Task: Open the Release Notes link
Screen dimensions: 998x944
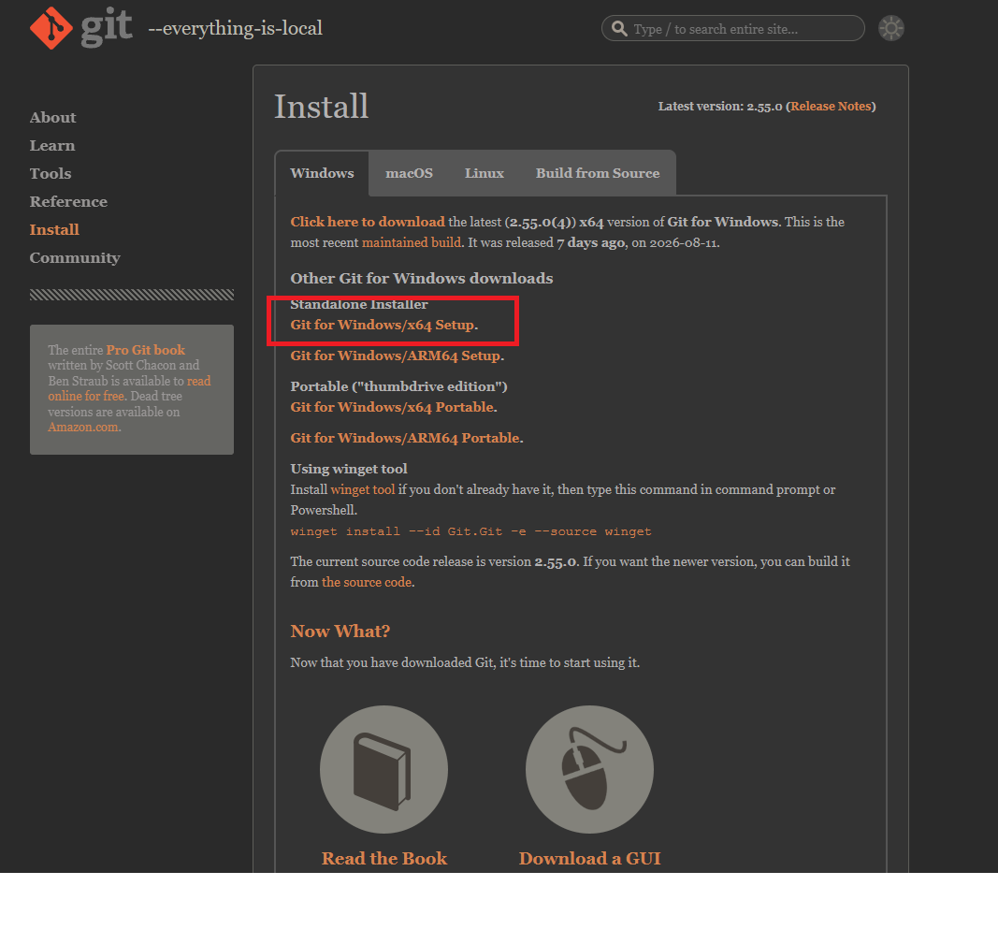Action: click(x=831, y=107)
